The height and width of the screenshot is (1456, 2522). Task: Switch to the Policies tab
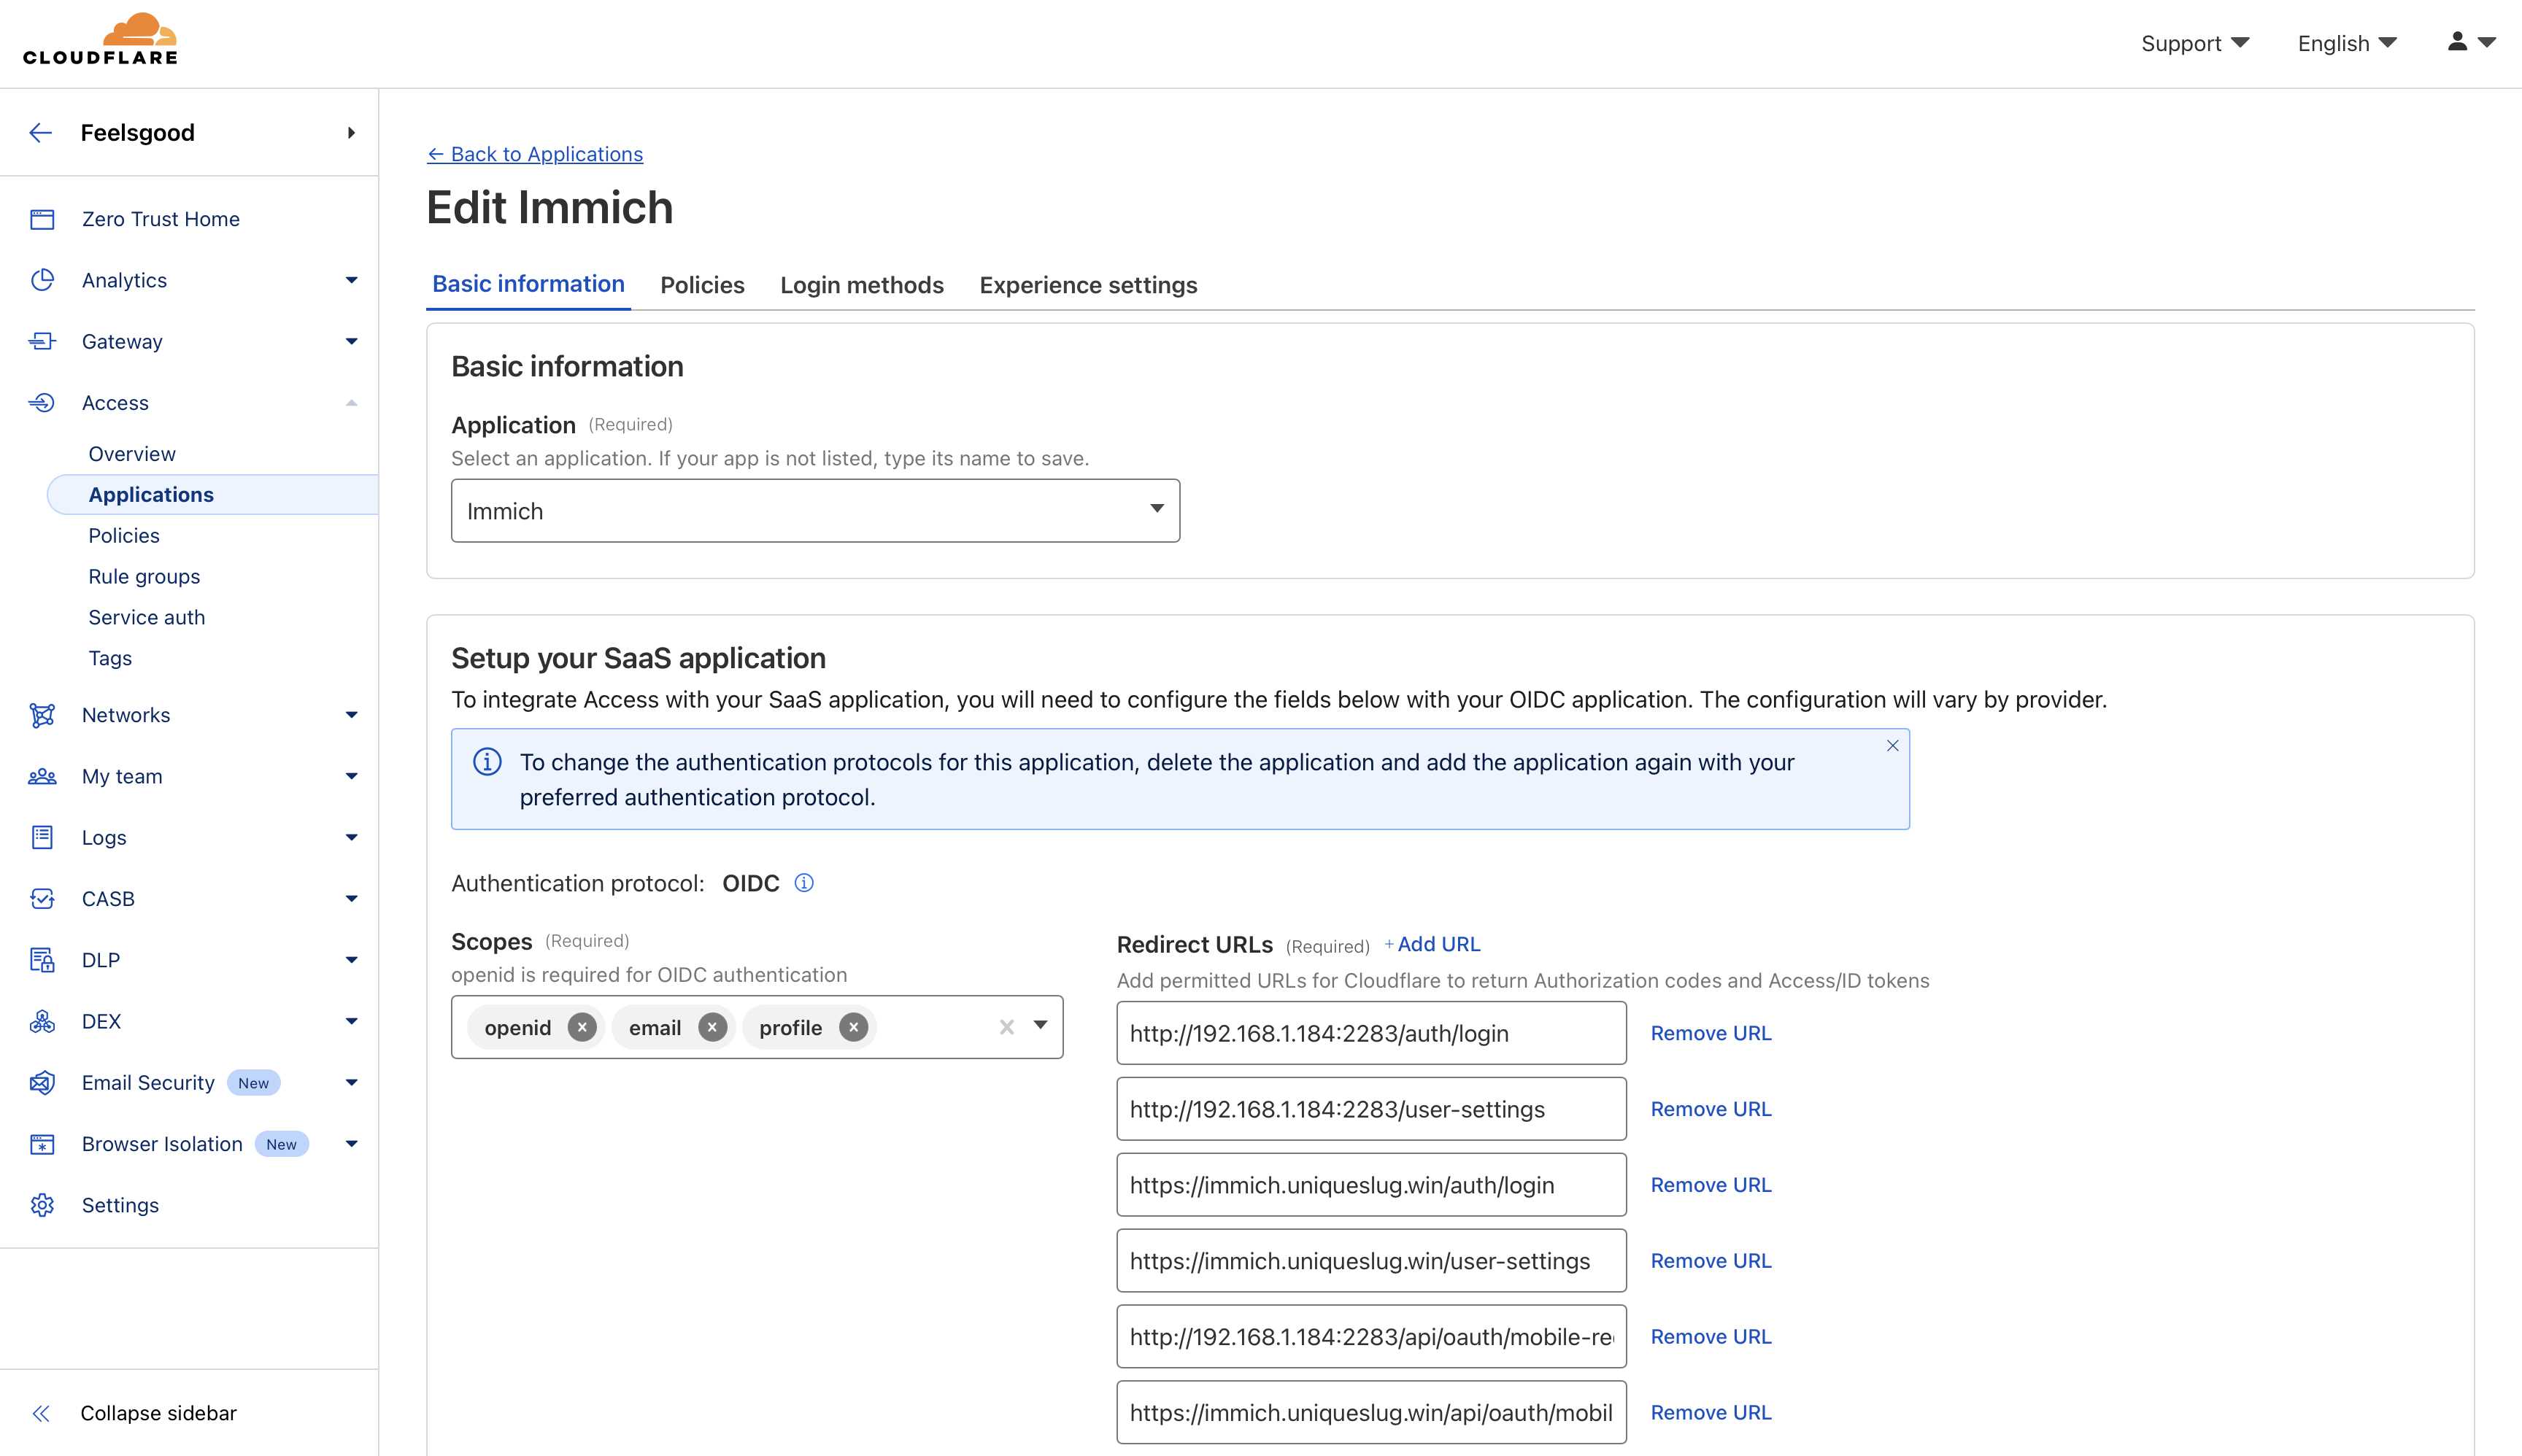tap(702, 285)
